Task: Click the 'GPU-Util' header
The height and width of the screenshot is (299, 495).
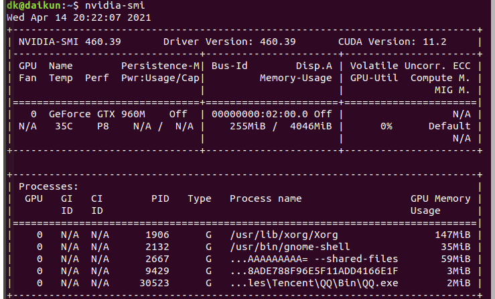Action: [x=374, y=78]
